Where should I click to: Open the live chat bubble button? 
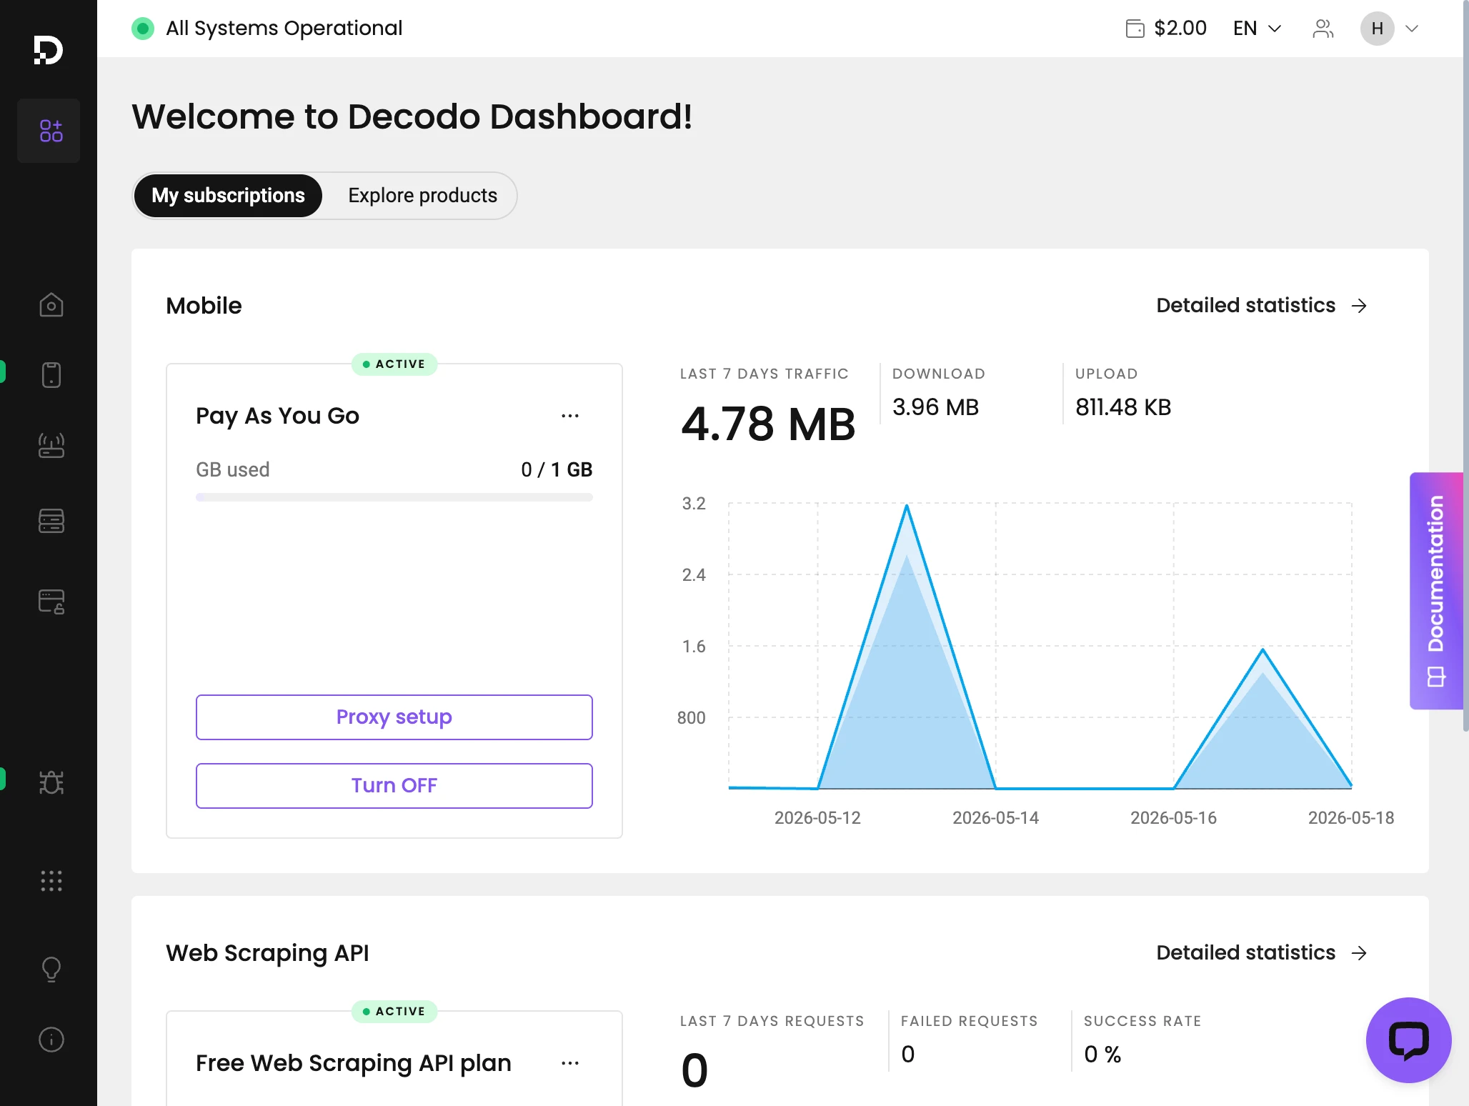click(x=1408, y=1040)
